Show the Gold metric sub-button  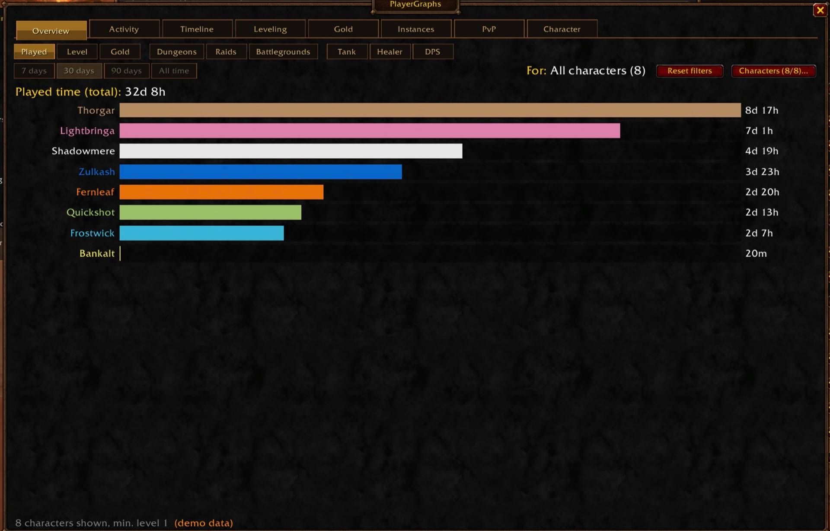(120, 51)
